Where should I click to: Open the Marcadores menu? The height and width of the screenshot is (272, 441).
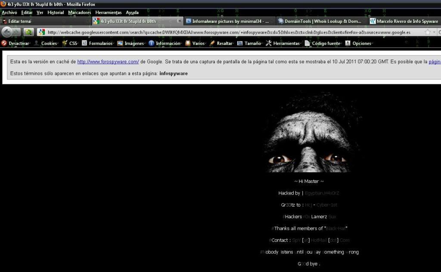click(80, 12)
